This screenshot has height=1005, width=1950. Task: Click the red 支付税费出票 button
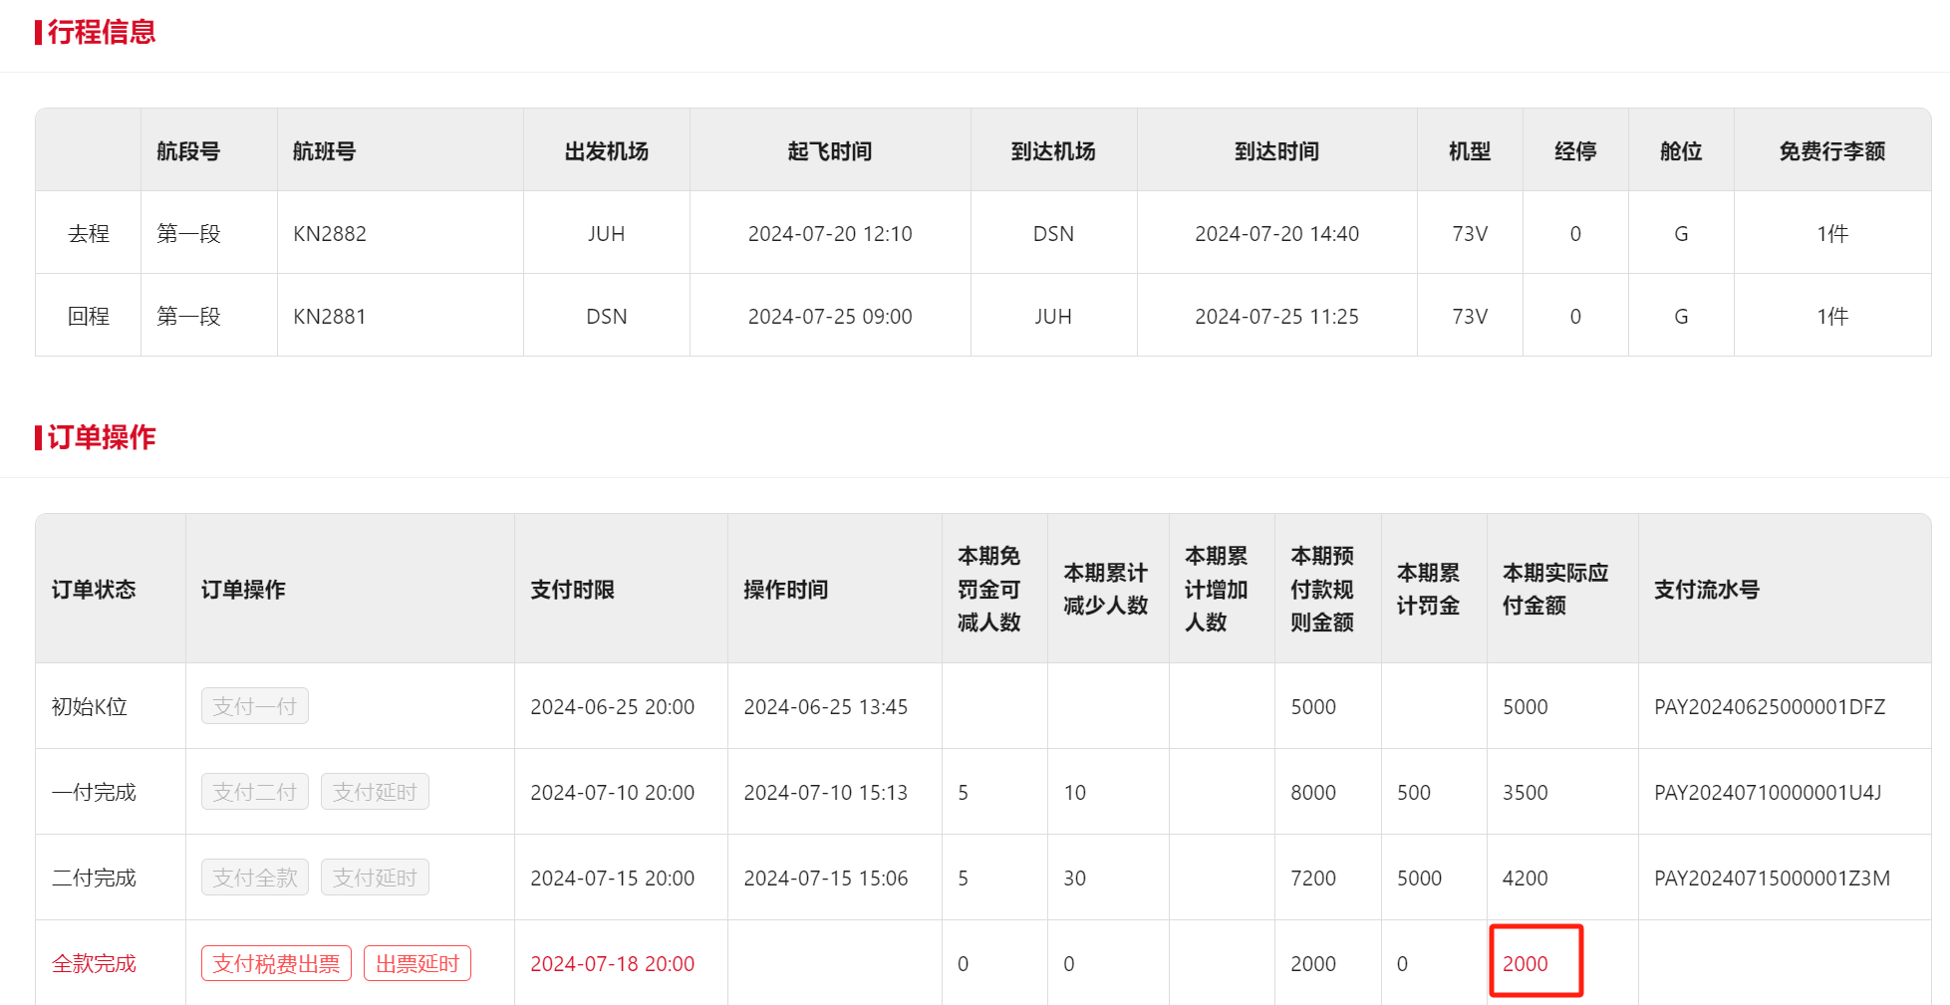[276, 963]
